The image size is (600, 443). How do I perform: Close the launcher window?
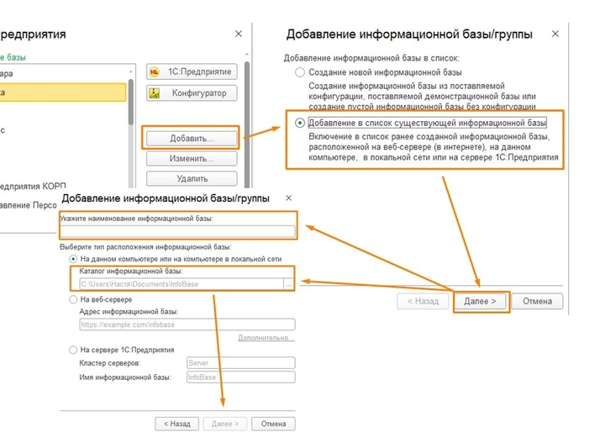239,34
